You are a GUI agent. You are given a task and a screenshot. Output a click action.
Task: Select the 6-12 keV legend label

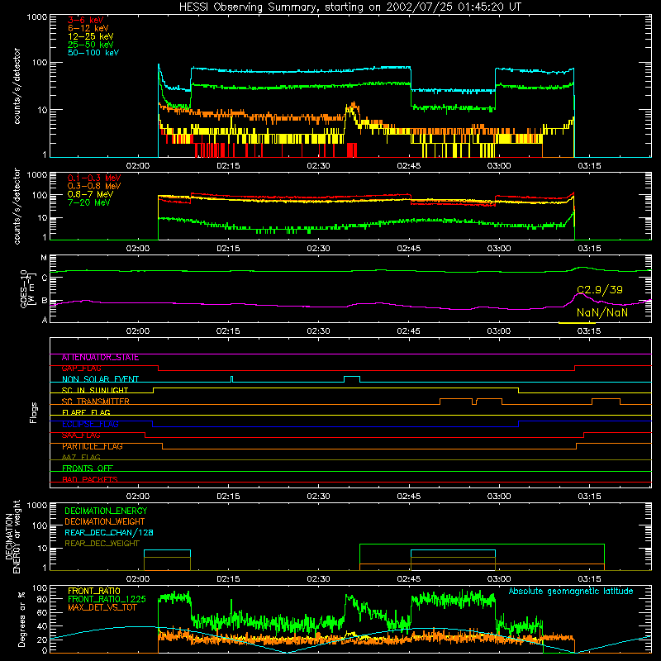(88, 28)
